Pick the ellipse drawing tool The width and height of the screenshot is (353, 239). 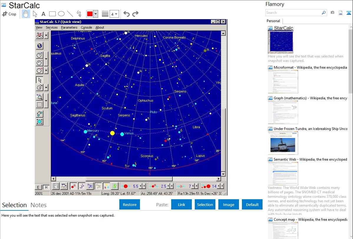pos(61,14)
